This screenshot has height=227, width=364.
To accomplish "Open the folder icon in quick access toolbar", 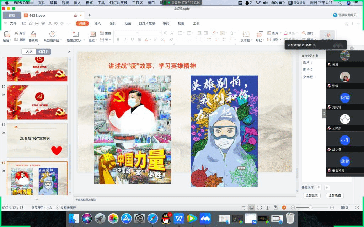I will coord(24,23).
